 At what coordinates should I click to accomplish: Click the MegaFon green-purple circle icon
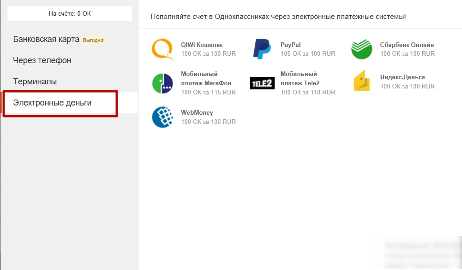pyautogui.click(x=162, y=83)
